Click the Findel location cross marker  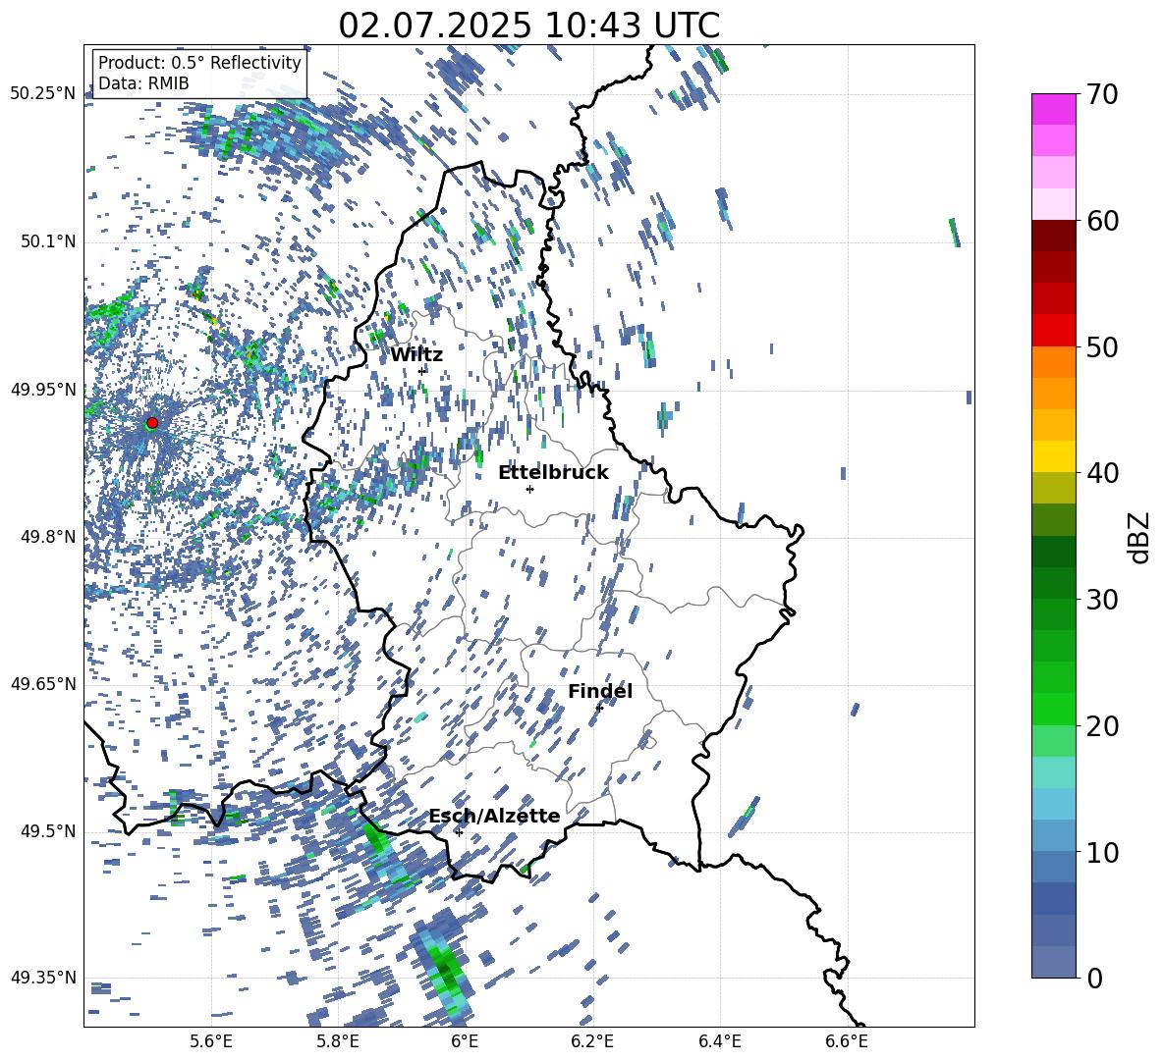point(599,709)
